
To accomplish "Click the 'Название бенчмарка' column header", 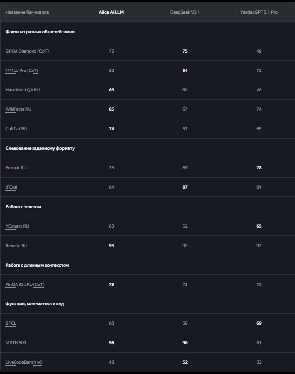I will coord(27,12).
